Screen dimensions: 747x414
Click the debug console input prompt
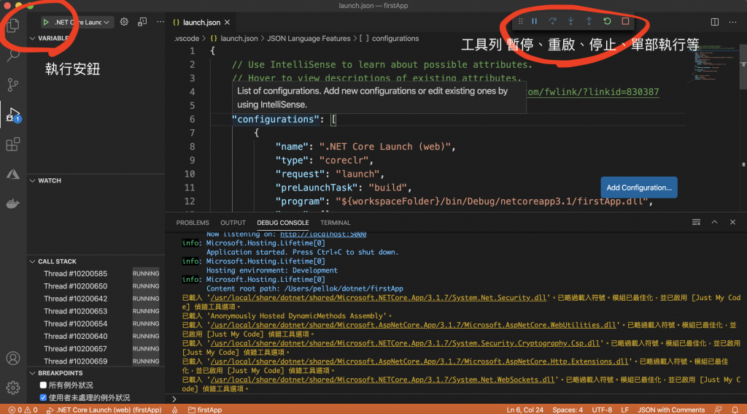point(457,399)
